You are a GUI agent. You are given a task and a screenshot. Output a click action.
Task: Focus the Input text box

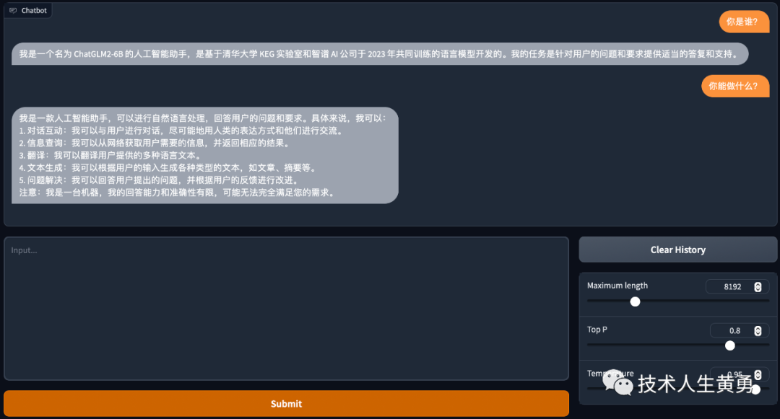pos(286,308)
